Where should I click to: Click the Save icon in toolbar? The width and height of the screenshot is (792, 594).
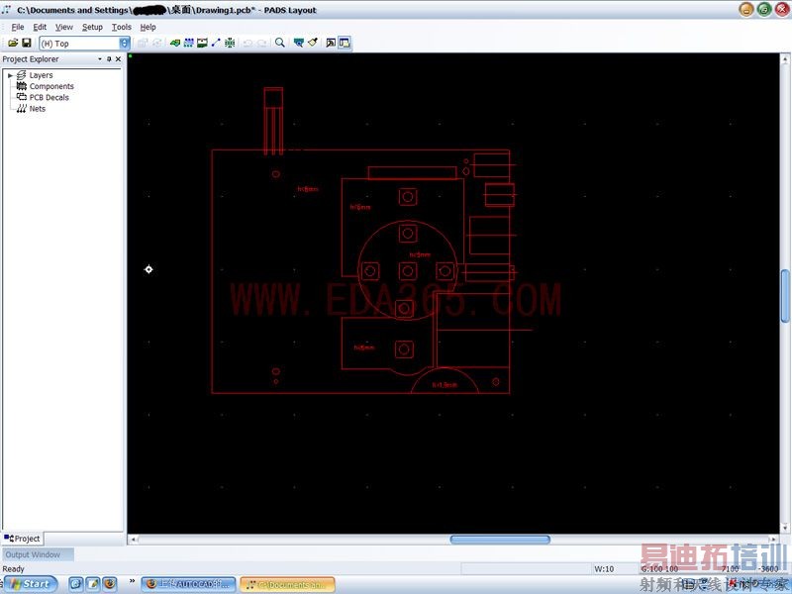pyautogui.click(x=27, y=44)
